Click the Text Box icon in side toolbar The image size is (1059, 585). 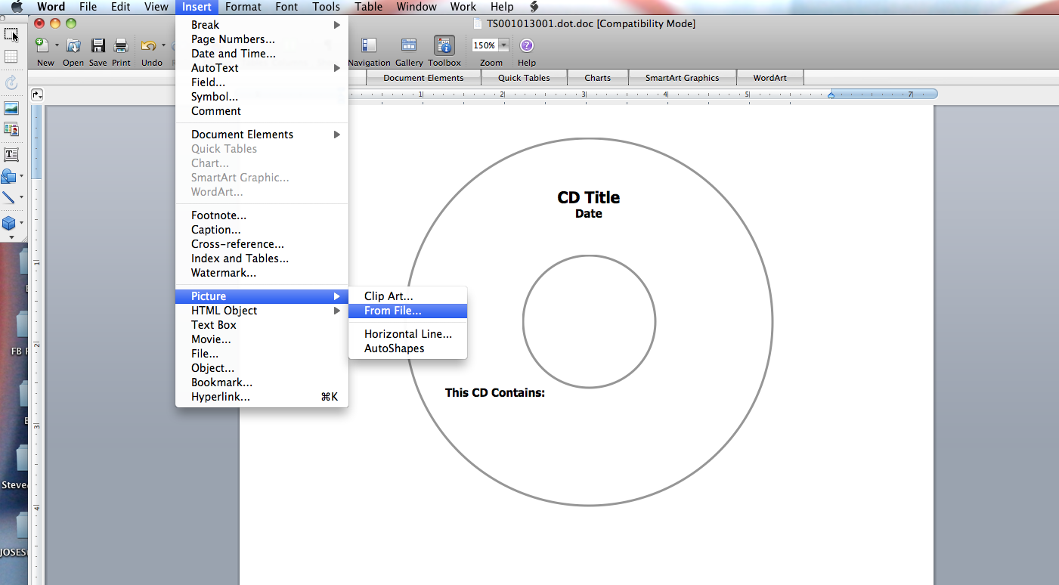pos(11,155)
